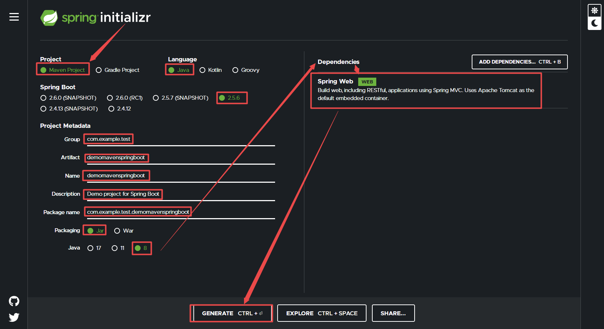604x329 pixels.
Task: Open the hamburger menu
Action: coord(14,17)
